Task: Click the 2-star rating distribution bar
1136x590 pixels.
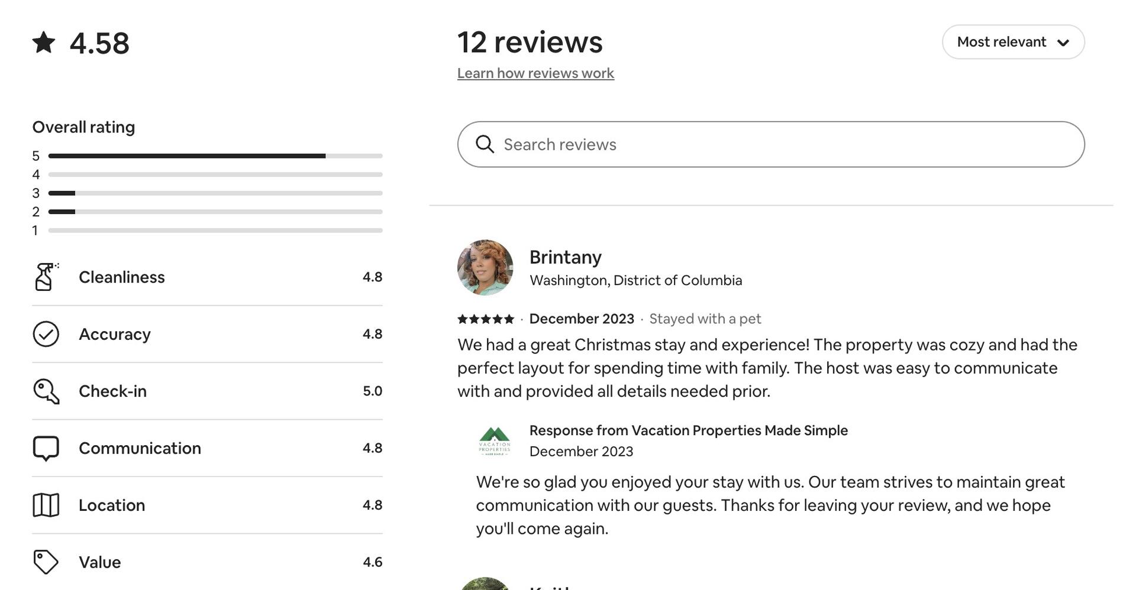Action: (x=215, y=212)
